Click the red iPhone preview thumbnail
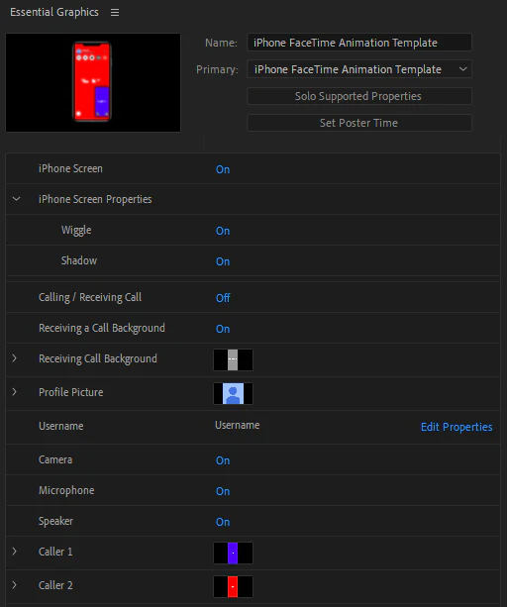507x607 pixels. pyautogui.click(x=93, y=82)
